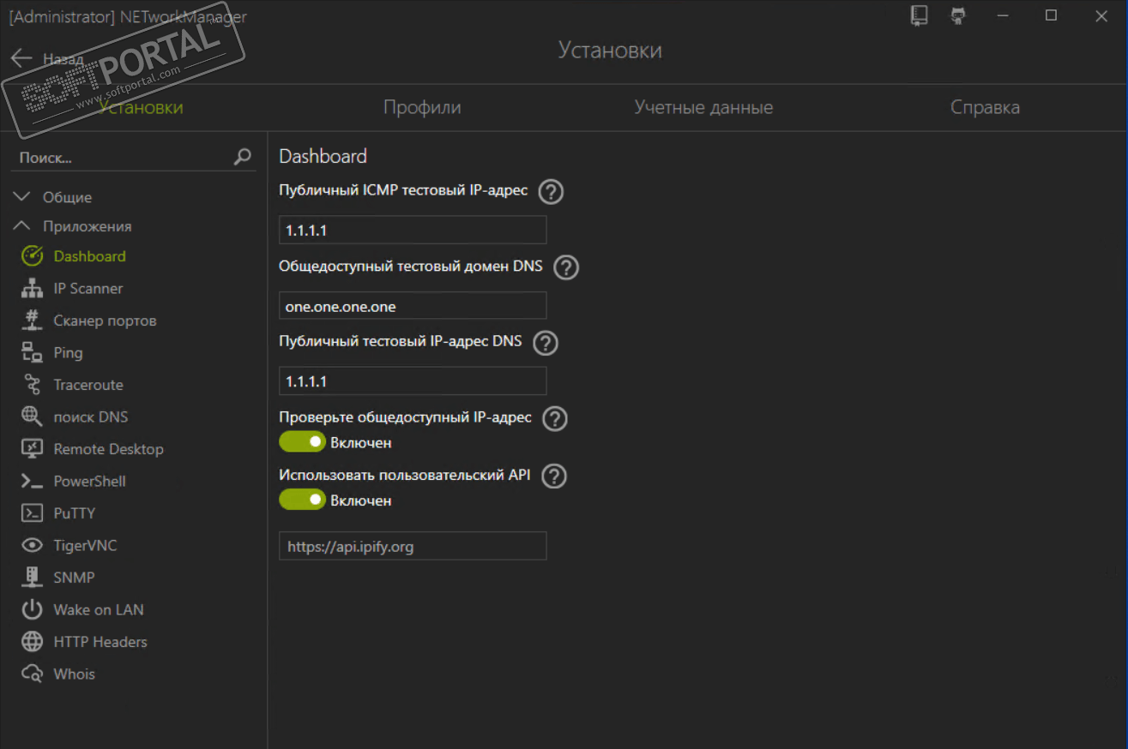This screenshot has width=1128, height=749.
Task: Show help for Общедоступный тестовый домен DNS
Action: (x=566, y=267)
